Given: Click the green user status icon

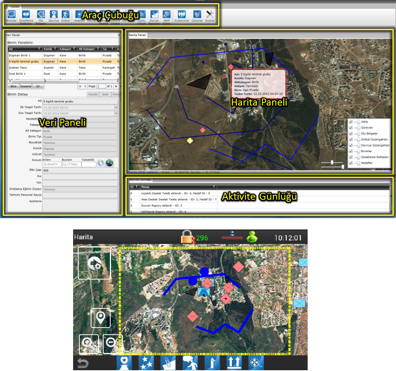Looking at the screenshot, I should (x=252, y=237).
